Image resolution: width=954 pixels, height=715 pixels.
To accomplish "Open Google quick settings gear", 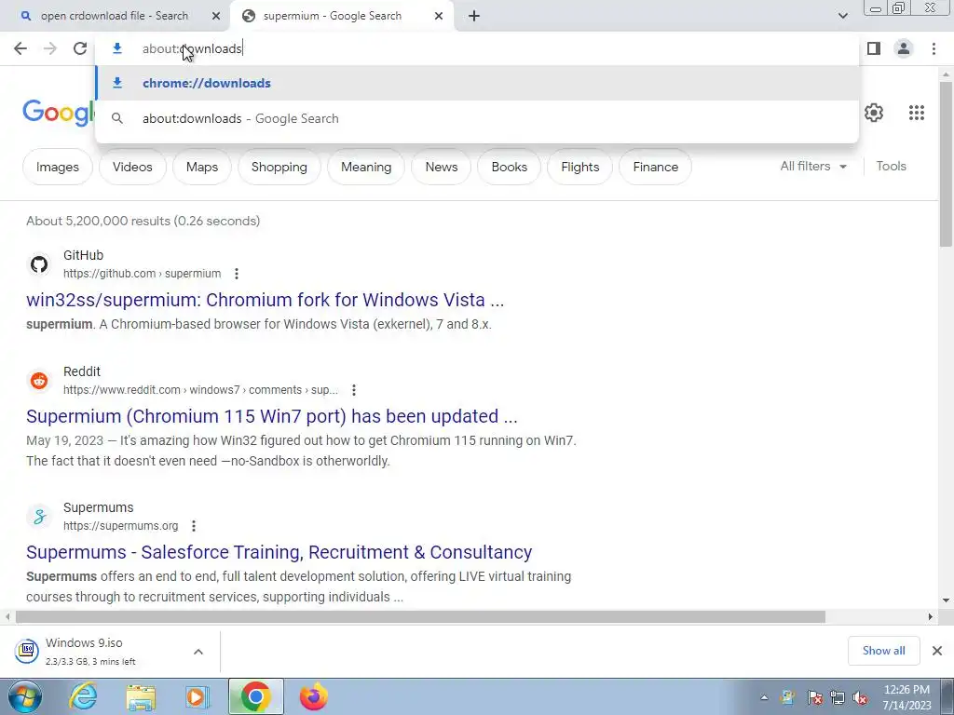I will coord(874,113).
